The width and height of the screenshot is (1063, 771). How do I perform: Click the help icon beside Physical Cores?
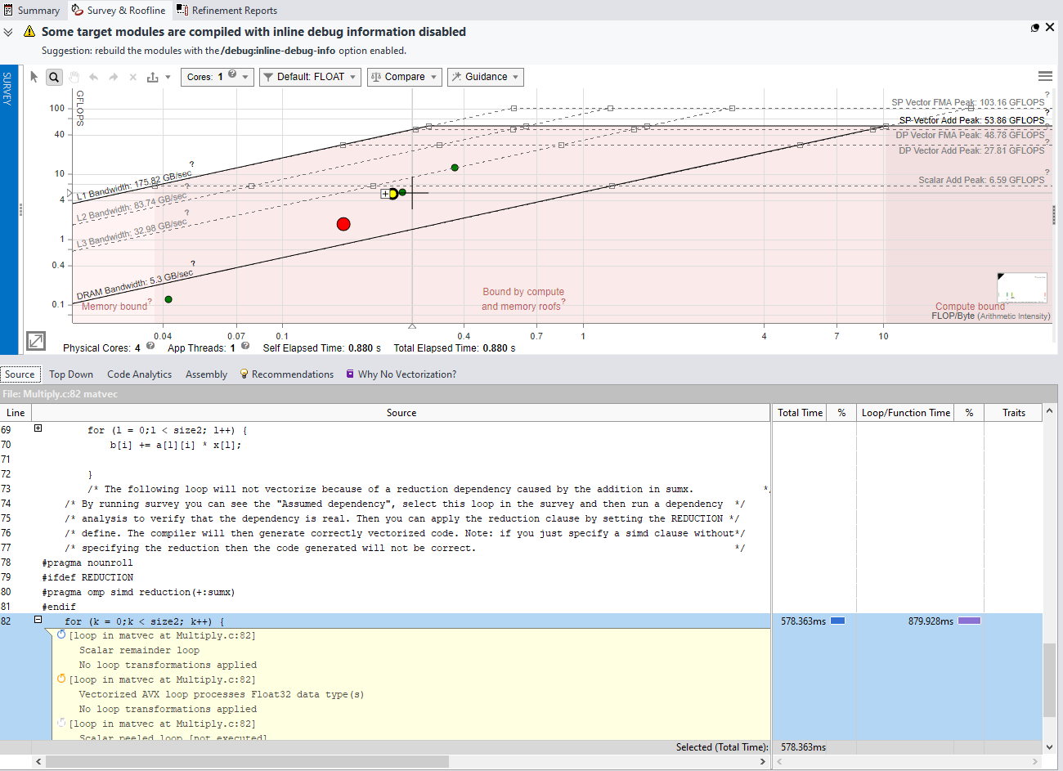coord(150,347)
